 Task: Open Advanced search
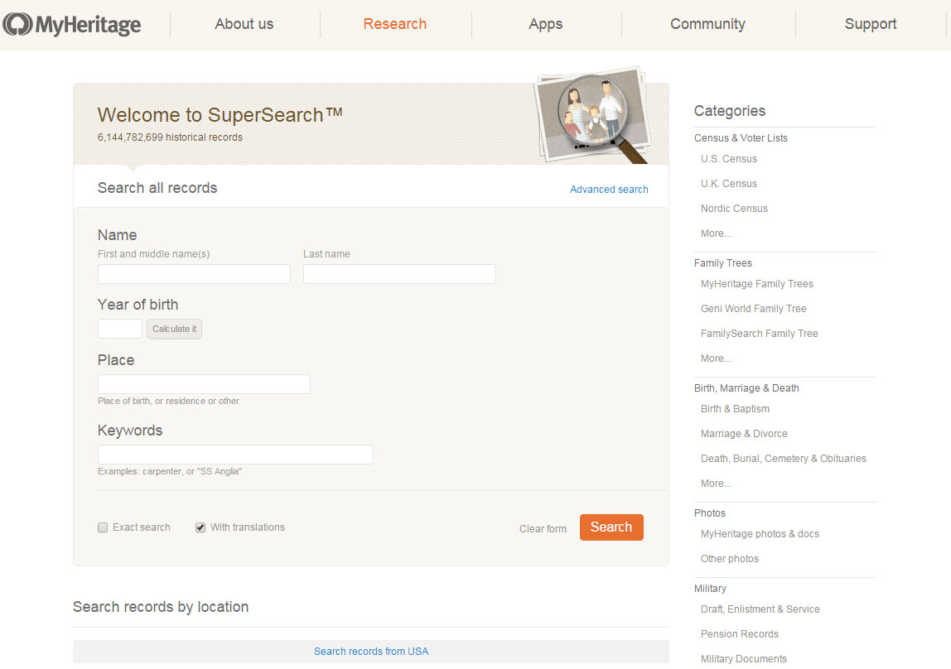point(609,189)
